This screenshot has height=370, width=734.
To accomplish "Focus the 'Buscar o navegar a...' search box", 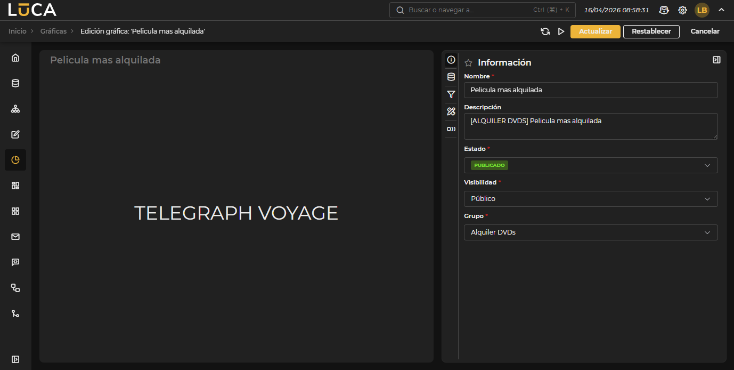I will (x=483, y=10).
